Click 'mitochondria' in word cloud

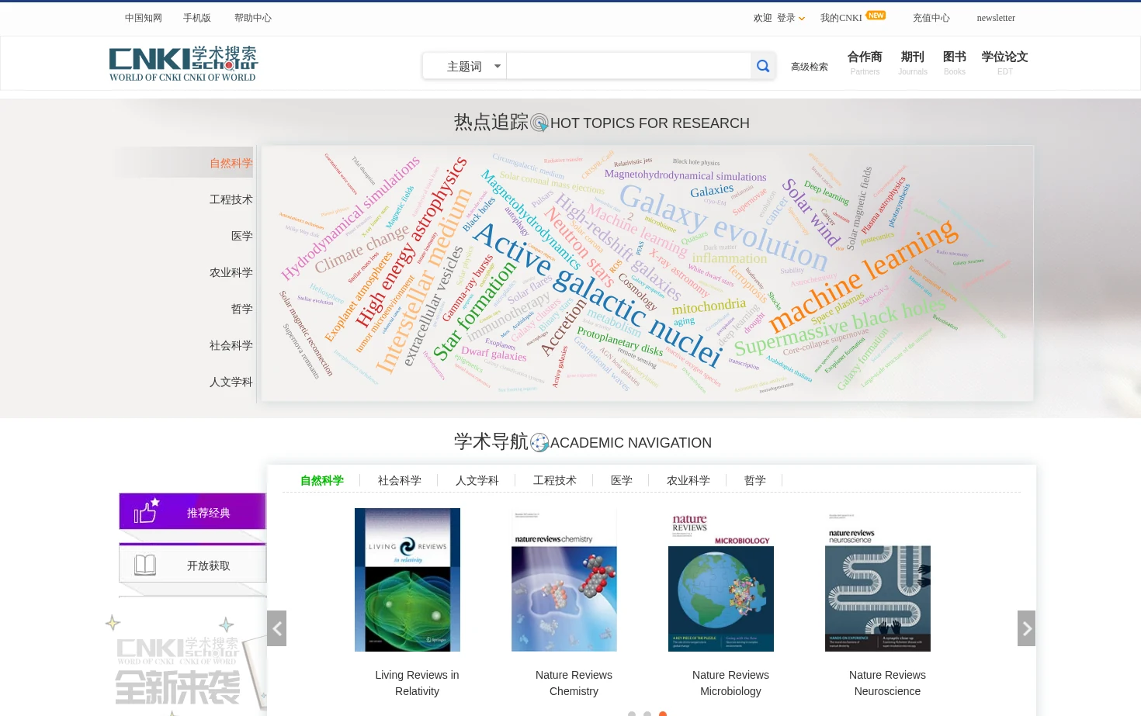pyautogui.click(x=709, y=306)
